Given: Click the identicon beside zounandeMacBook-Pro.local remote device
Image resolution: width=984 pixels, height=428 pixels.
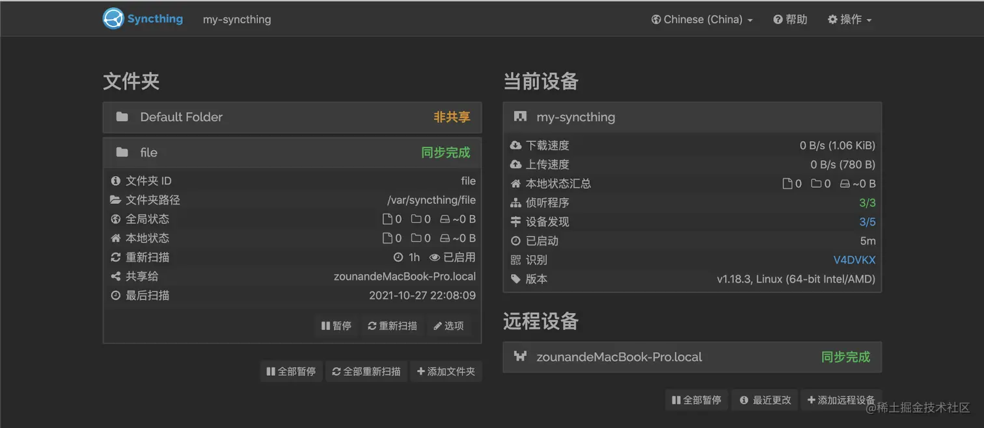Looking at the screenshot, I should [520, 357].
